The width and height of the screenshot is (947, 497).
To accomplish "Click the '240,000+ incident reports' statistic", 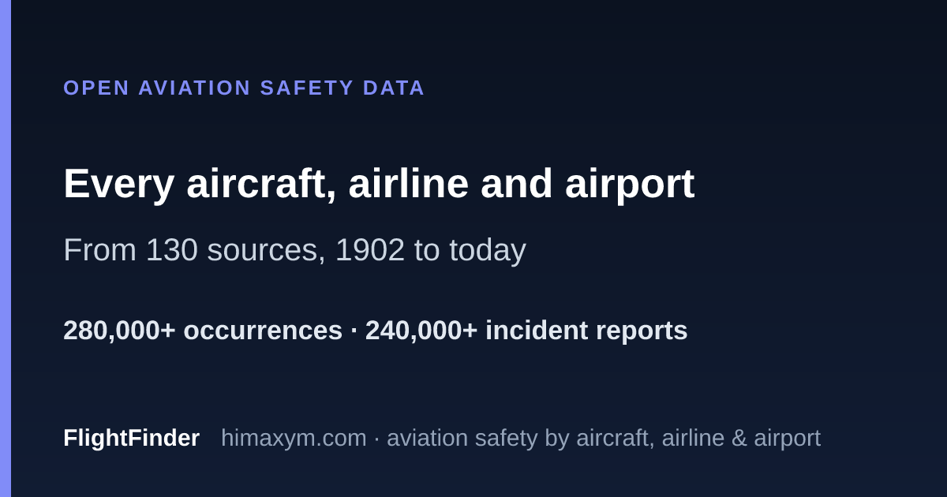I will 526,331.
